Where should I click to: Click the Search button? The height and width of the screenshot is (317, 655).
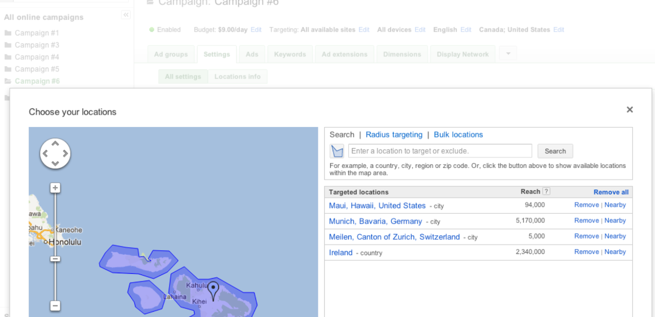[555, 151]
